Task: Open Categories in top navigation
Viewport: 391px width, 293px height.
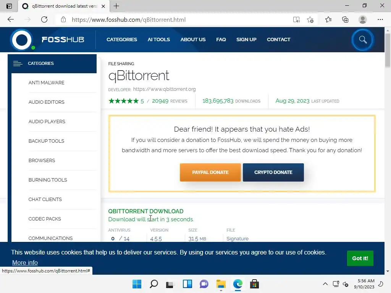Action: point(122,40)
